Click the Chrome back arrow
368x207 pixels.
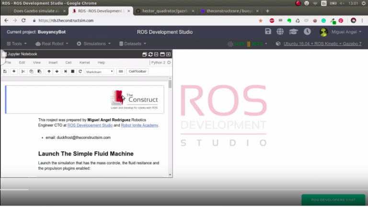point(6,21)
